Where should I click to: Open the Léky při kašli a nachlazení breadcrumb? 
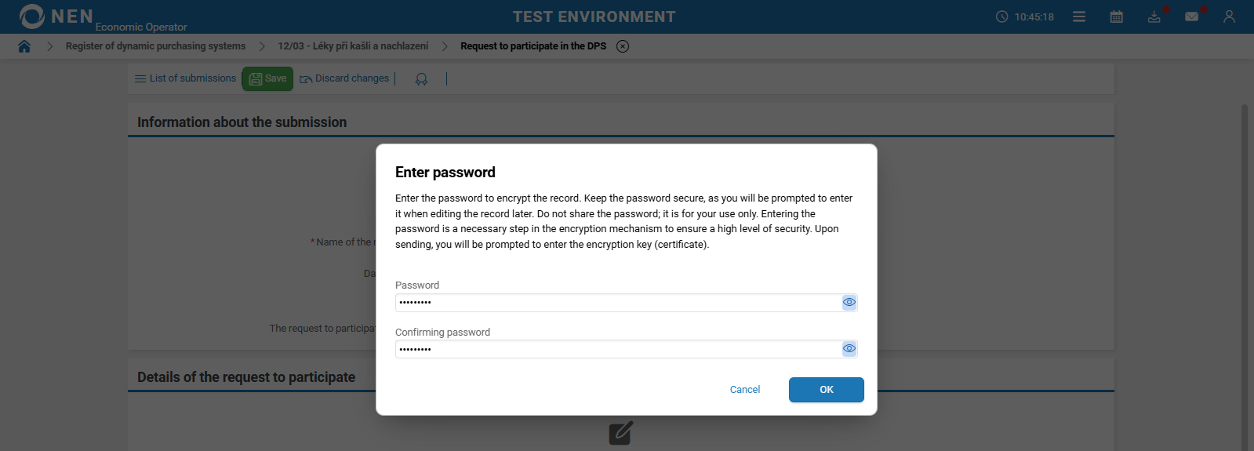click(x=353, y=46)
